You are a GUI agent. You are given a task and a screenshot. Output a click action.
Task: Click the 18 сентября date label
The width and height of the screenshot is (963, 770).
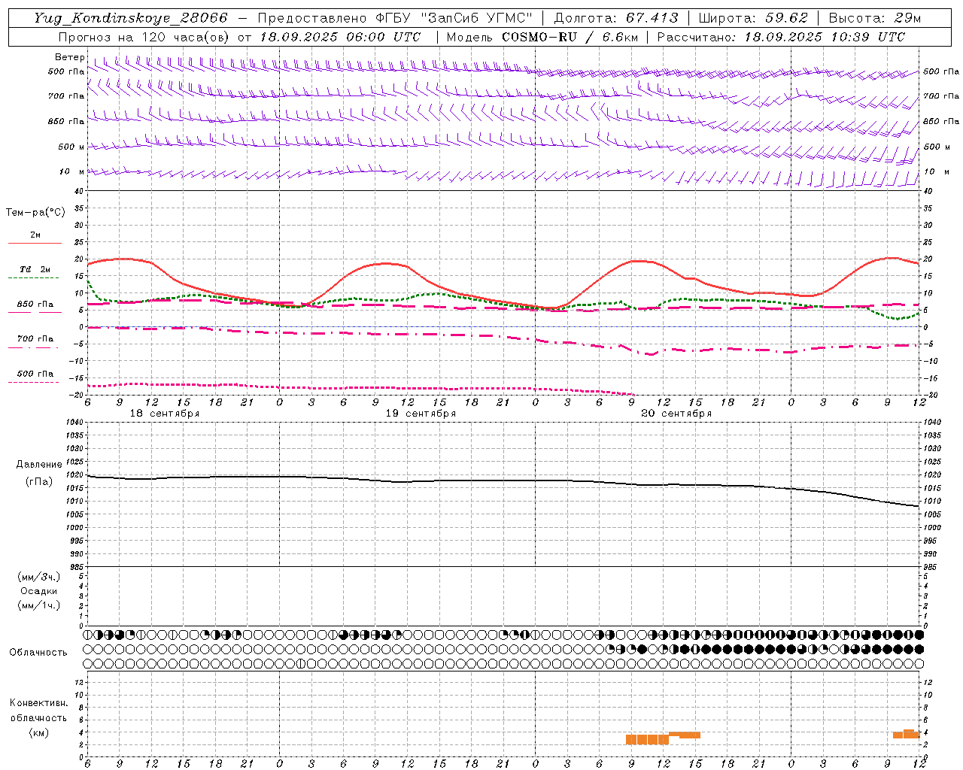(165, 414)
